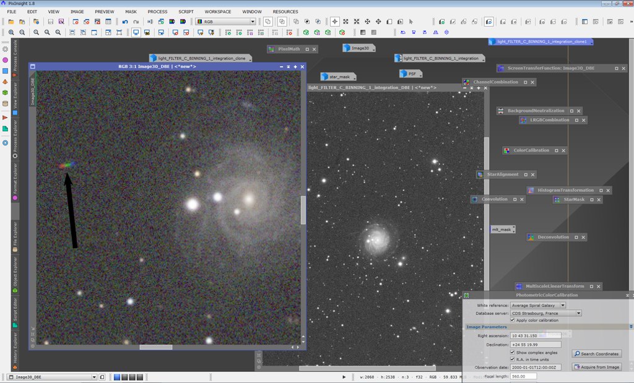Screen dimensions: 634x383
Task: Click the gear icon in the left strip
Action: pos(5,49)
